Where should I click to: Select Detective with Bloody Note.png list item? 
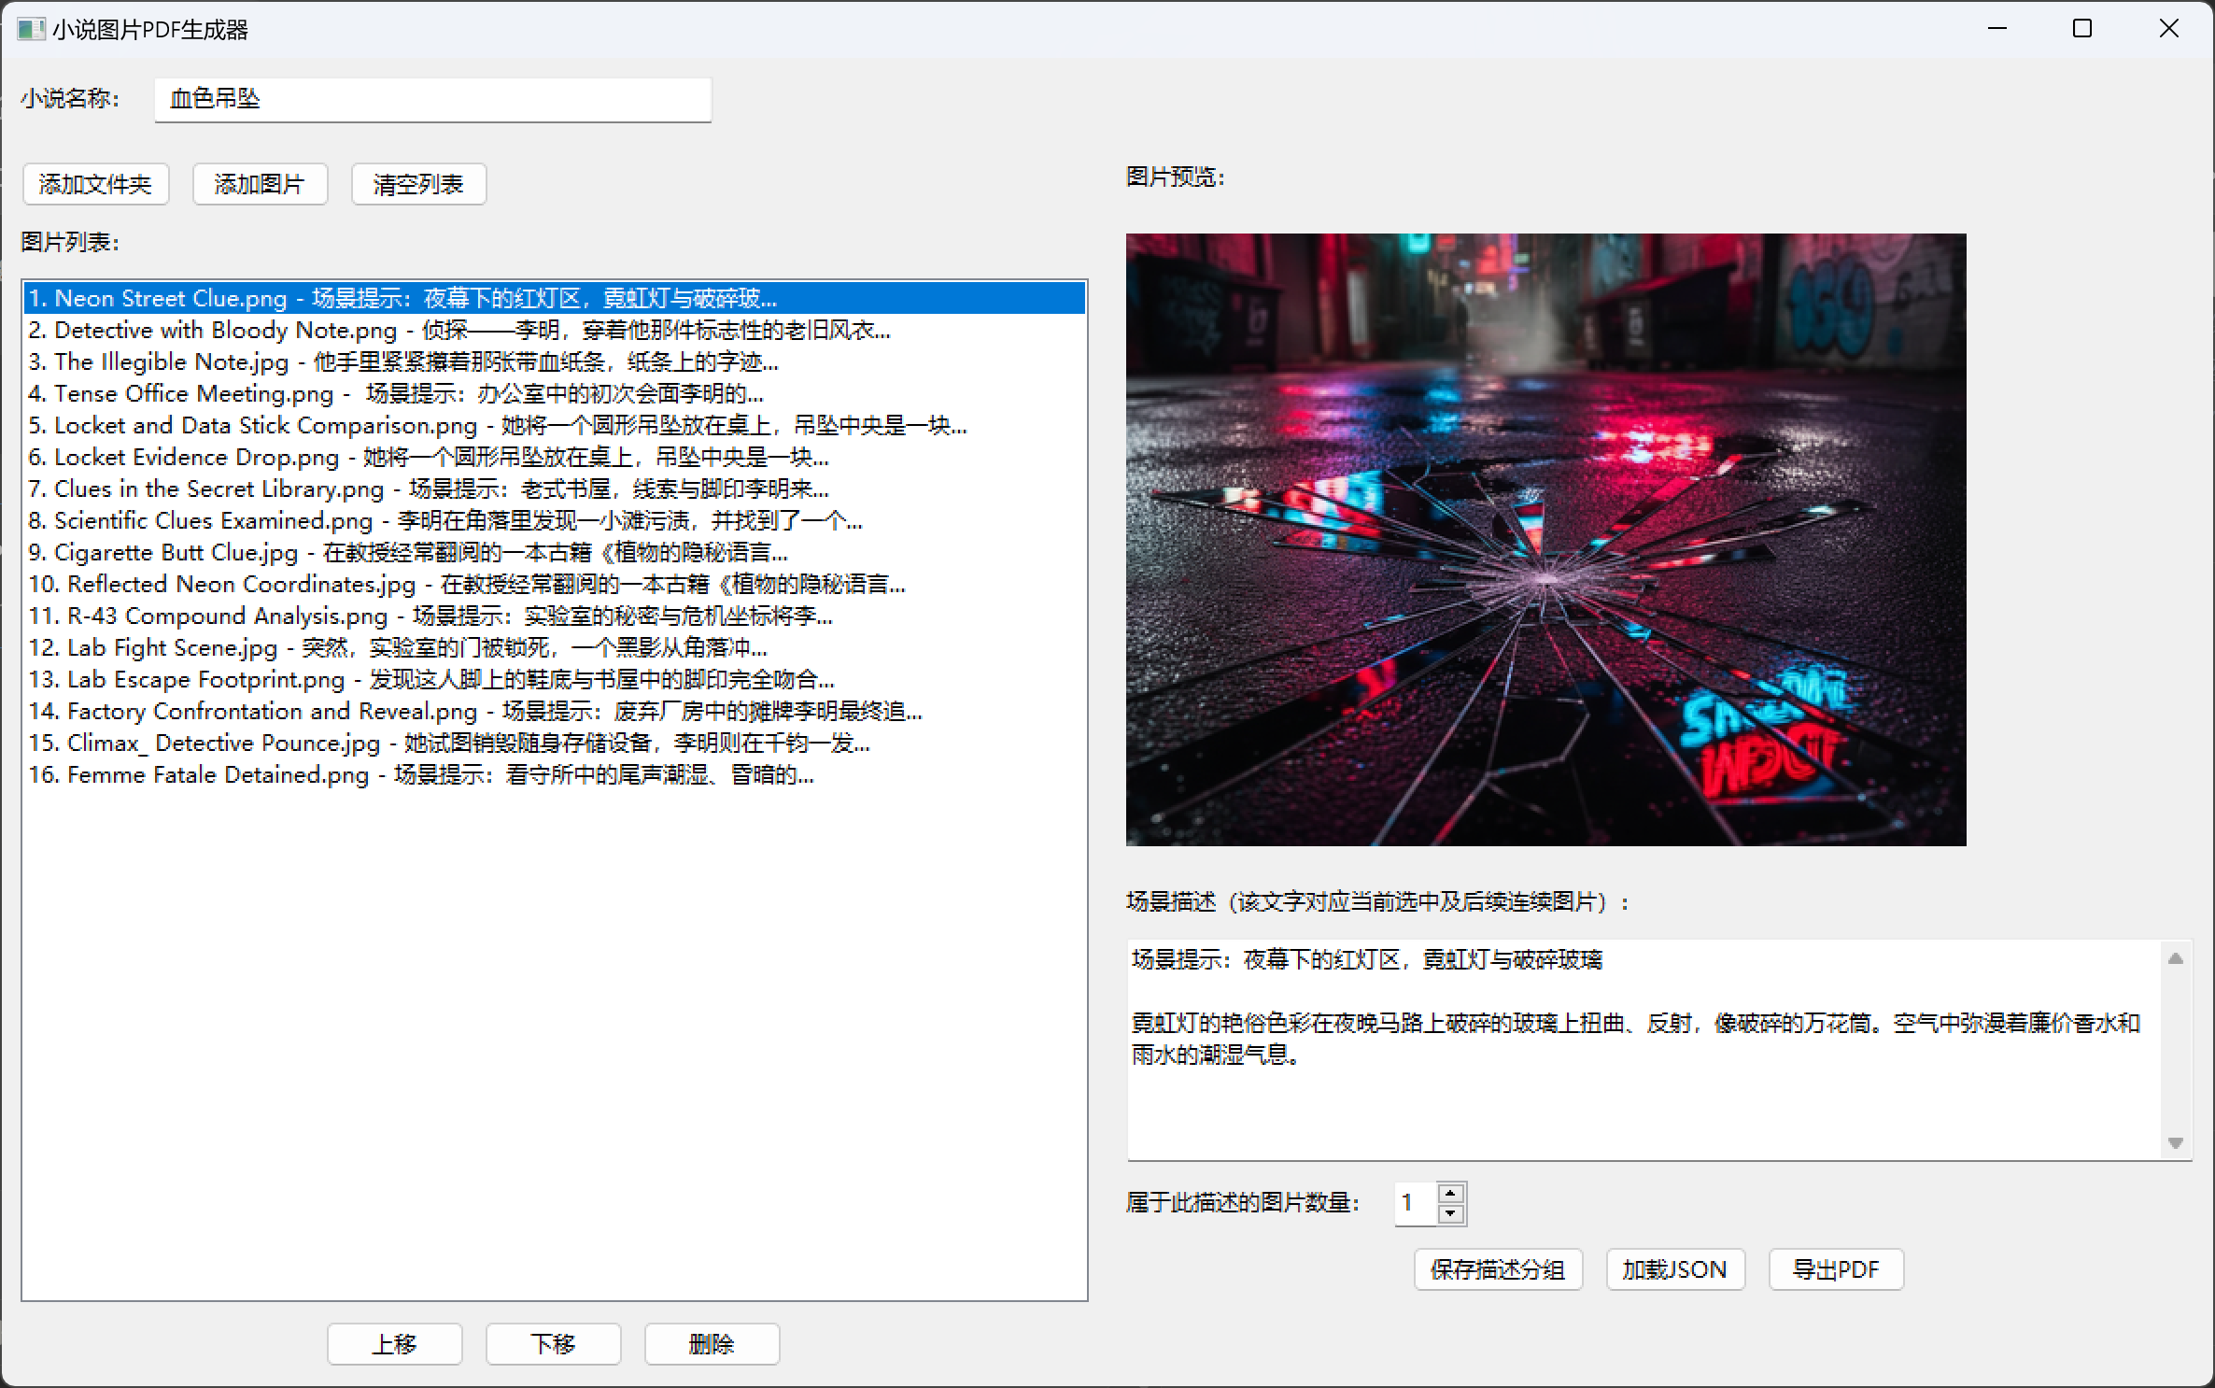(458, 330)
